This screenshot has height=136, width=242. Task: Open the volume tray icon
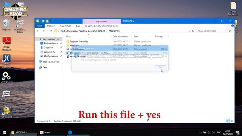[x=213, y=133]
